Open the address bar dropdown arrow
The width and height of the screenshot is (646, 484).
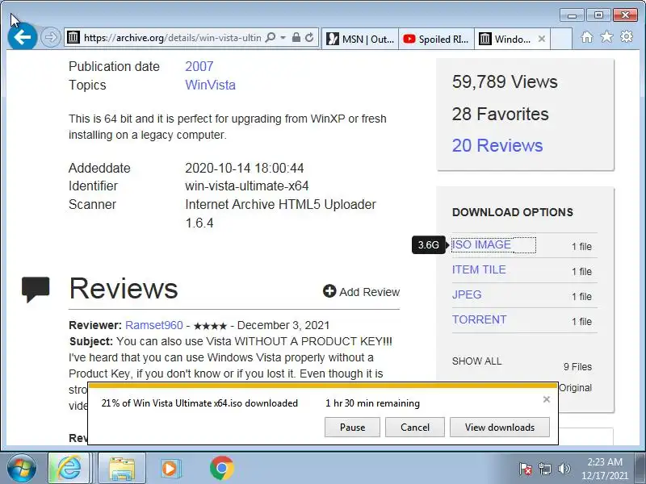tap(283, 38)
